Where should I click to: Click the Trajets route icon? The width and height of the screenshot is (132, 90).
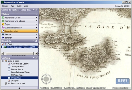(3, 24)
